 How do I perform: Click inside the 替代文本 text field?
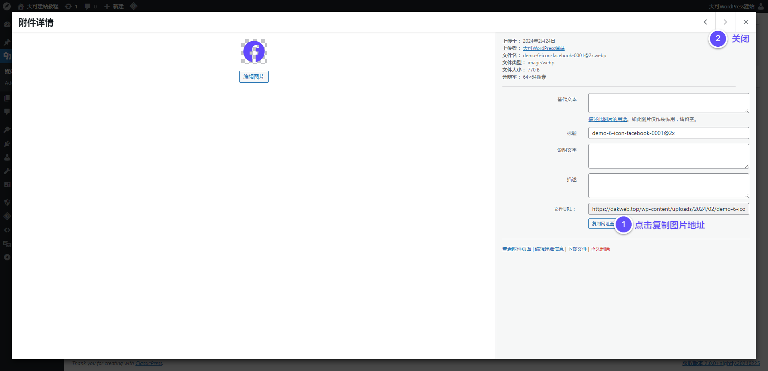[x=668, y=103]
